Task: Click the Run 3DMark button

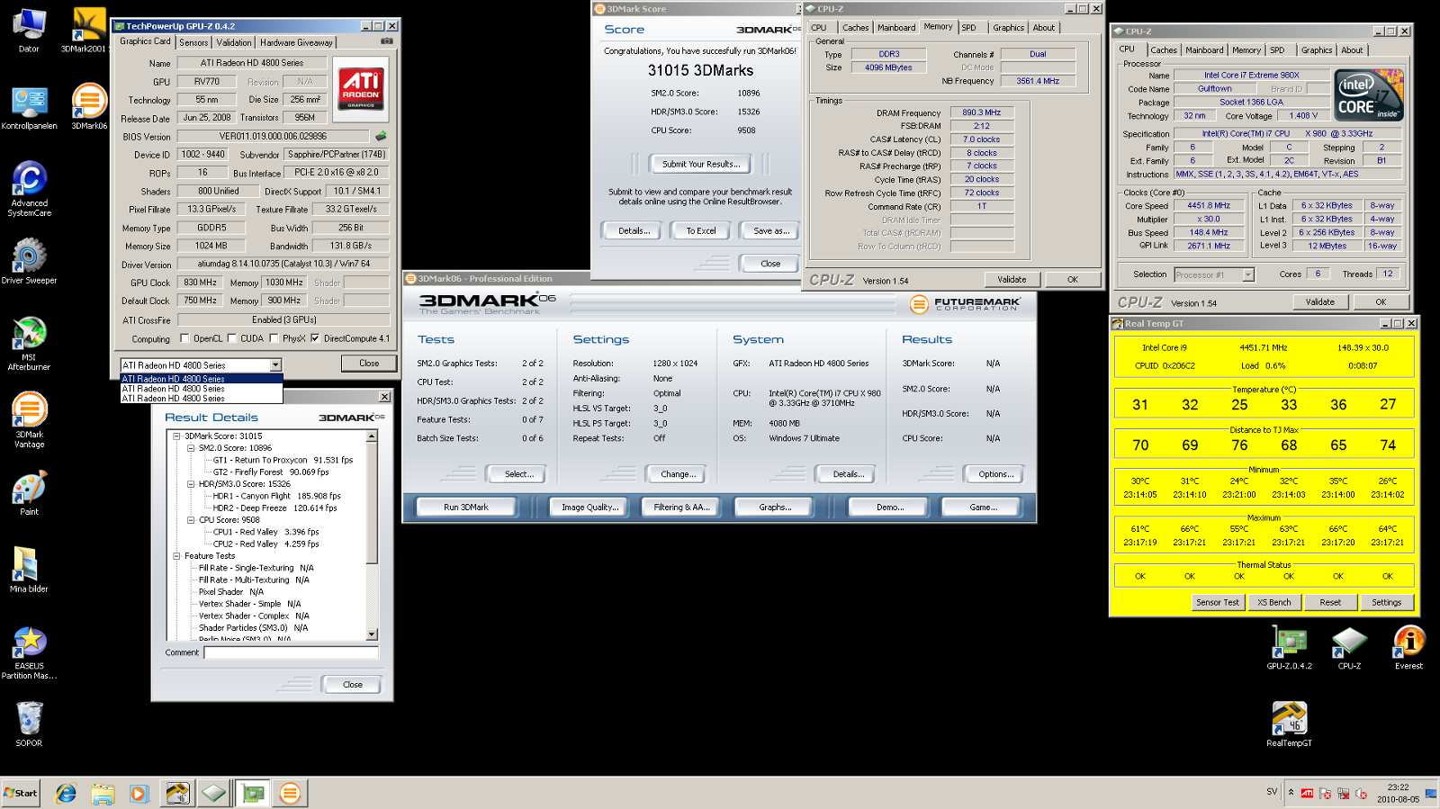Action: (x=466, y=508)
